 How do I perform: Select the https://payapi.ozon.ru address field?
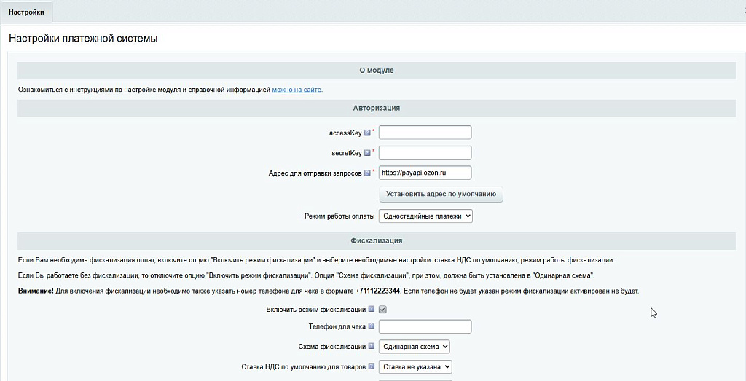tap(425, 173)
